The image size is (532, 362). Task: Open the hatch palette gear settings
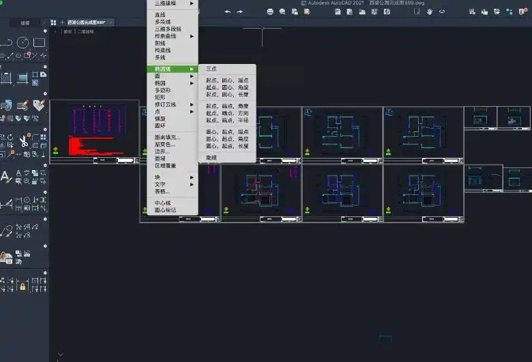[45, 67]
